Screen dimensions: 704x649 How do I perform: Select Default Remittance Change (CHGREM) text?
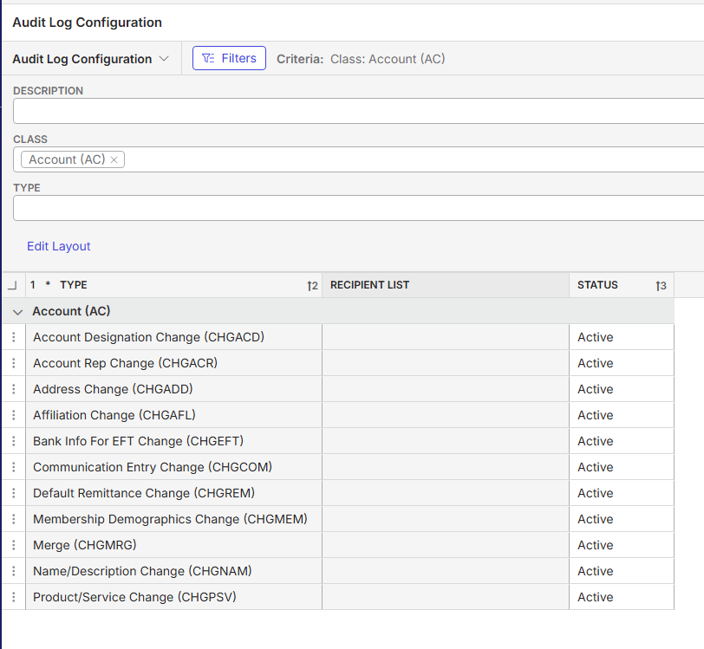(144, 493)
